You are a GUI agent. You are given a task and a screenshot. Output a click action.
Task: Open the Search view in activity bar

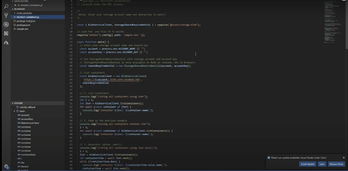tap(6, 6)
